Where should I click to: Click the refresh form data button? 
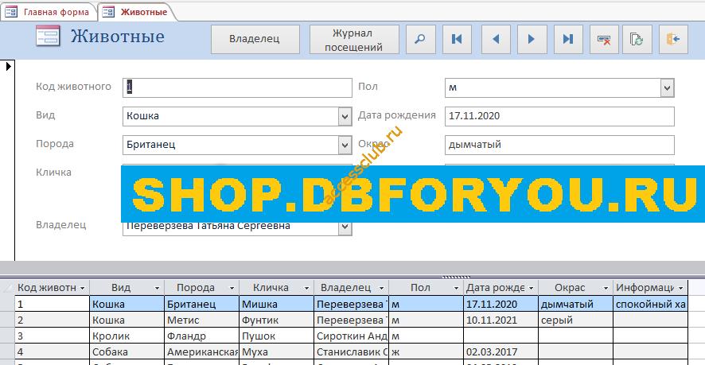637,40
